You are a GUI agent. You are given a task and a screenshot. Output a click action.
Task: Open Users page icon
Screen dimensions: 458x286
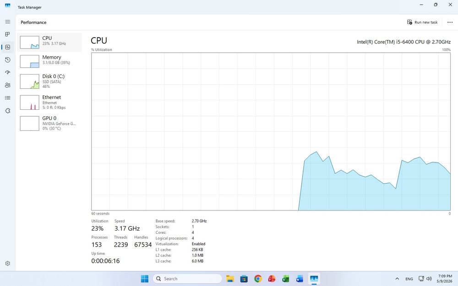8,85
